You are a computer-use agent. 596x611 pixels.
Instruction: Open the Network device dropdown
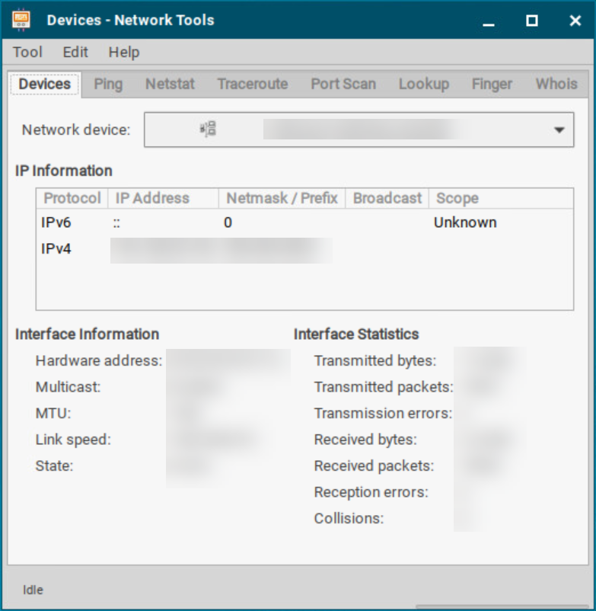(x=561, y=129)
